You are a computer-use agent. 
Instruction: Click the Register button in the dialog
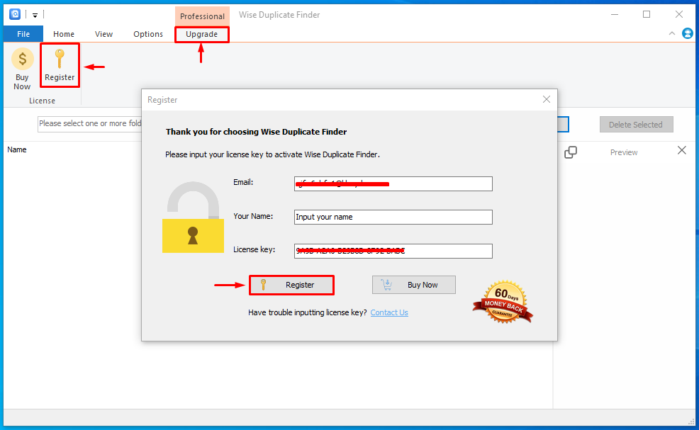pyautogui.click(x=291, y=285)
